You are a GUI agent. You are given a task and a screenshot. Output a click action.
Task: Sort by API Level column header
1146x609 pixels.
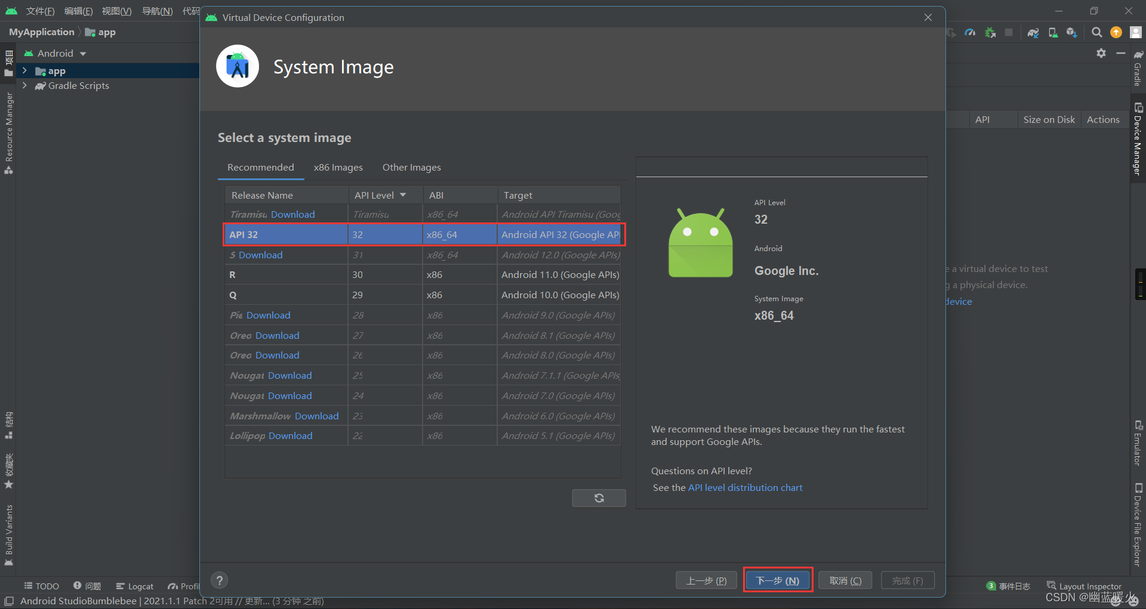point(386,195)
